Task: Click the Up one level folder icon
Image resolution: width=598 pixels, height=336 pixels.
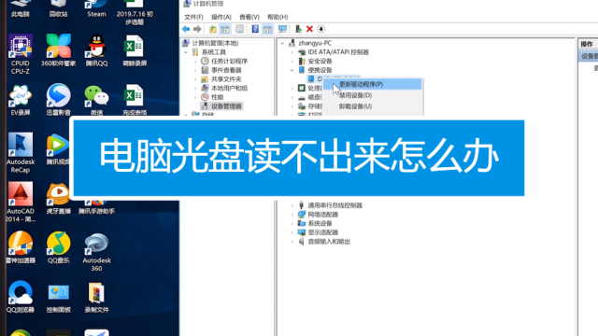Action: (212, 29)
